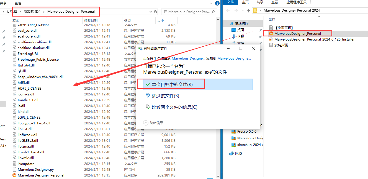Click the folder icon in the Personal 2024 address bar
The height and width of the screenshot is (179, 368).
255,10
